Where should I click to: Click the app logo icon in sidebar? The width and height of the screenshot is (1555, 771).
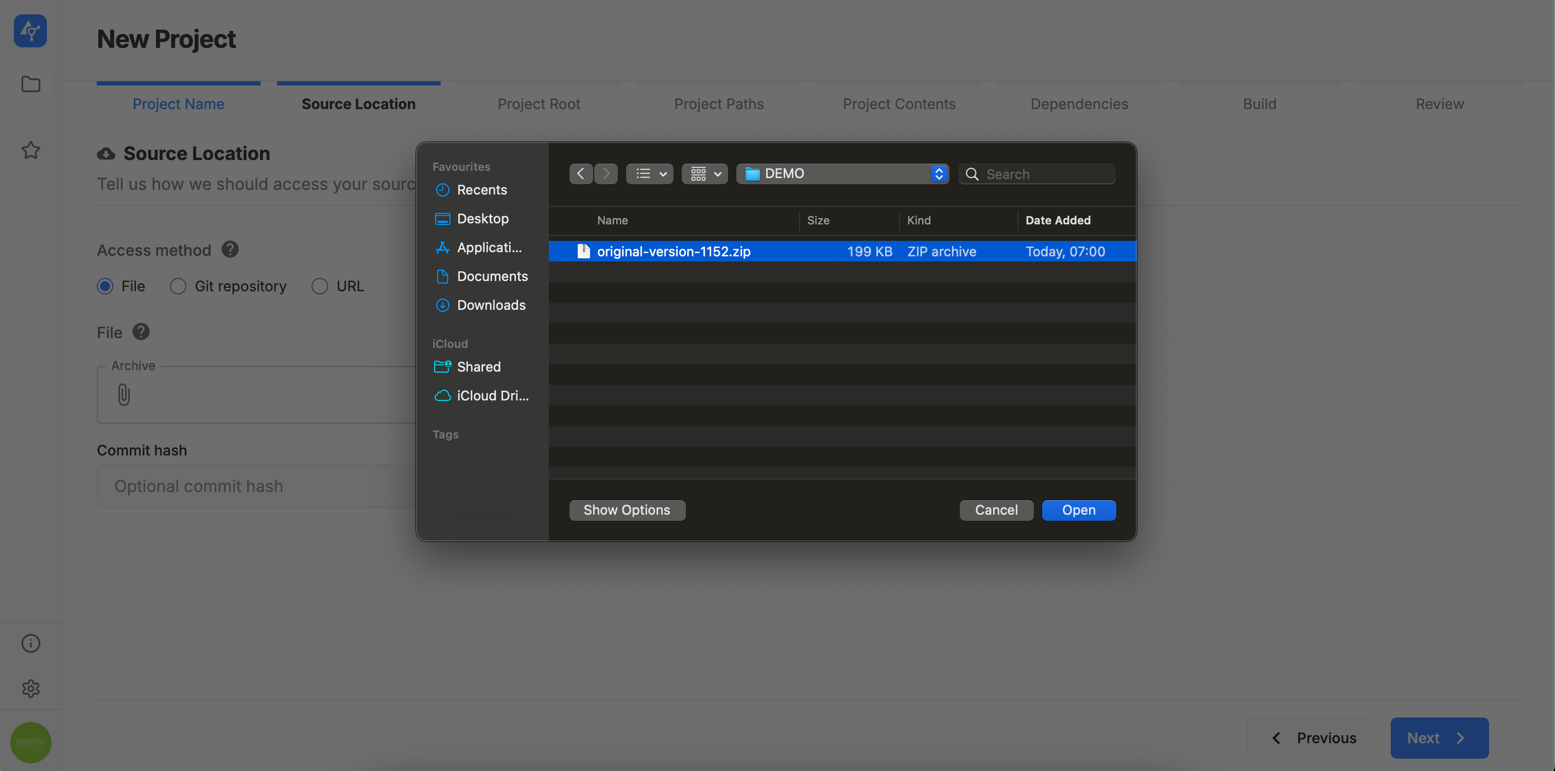pyautogui.click(x=30, y=30)
